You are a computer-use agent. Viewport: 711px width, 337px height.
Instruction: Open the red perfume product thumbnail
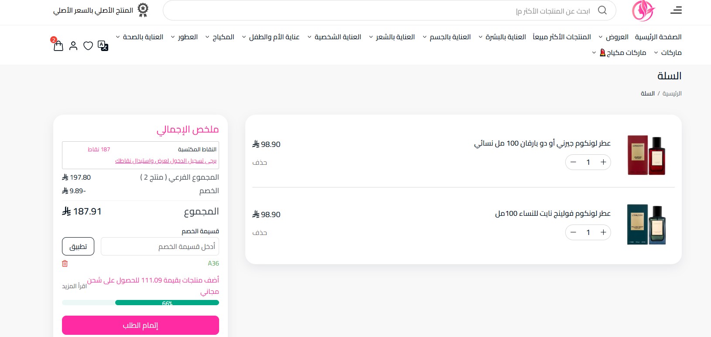click(x=646, y=155)
